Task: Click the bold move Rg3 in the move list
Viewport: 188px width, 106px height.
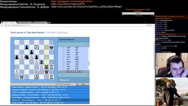Action: (77, 59)
